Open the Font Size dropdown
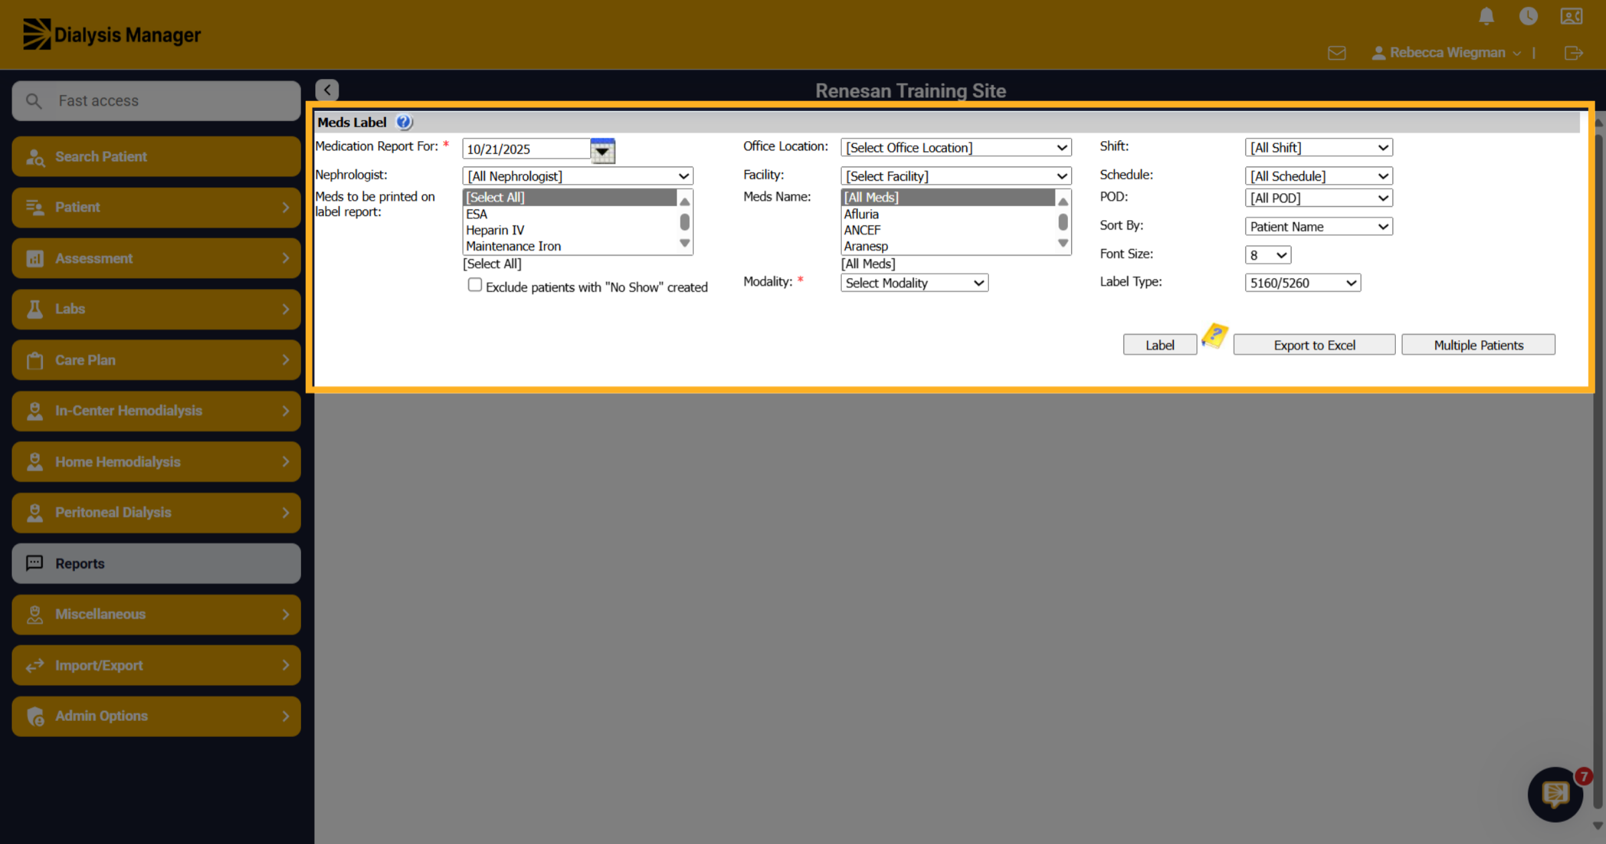Viewport: 1606px width, 844px height. pos(1267,255)
